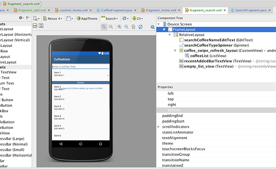Click the Ab icon beside recentAddedBarTextView
Image resolution: width=276 pixels, height=169 pixels.
coord(181,61)
